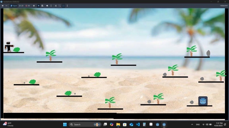Open Visual Studio Code from taskbar

(x=138, y=125)
